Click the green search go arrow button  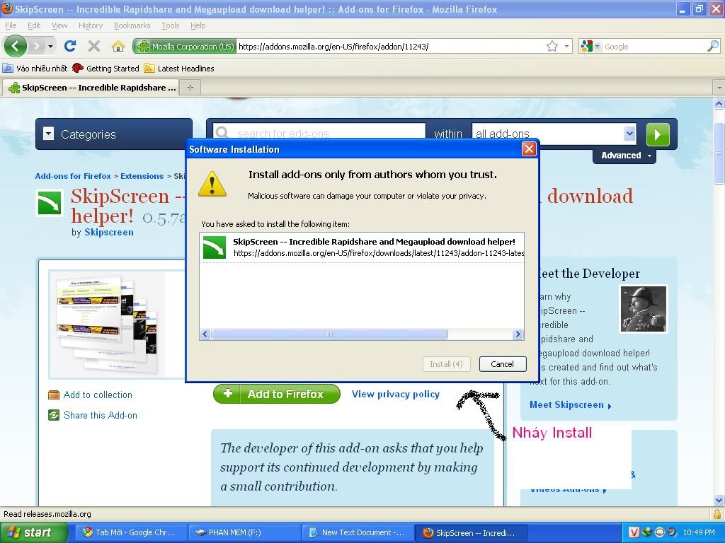[658, 134]
